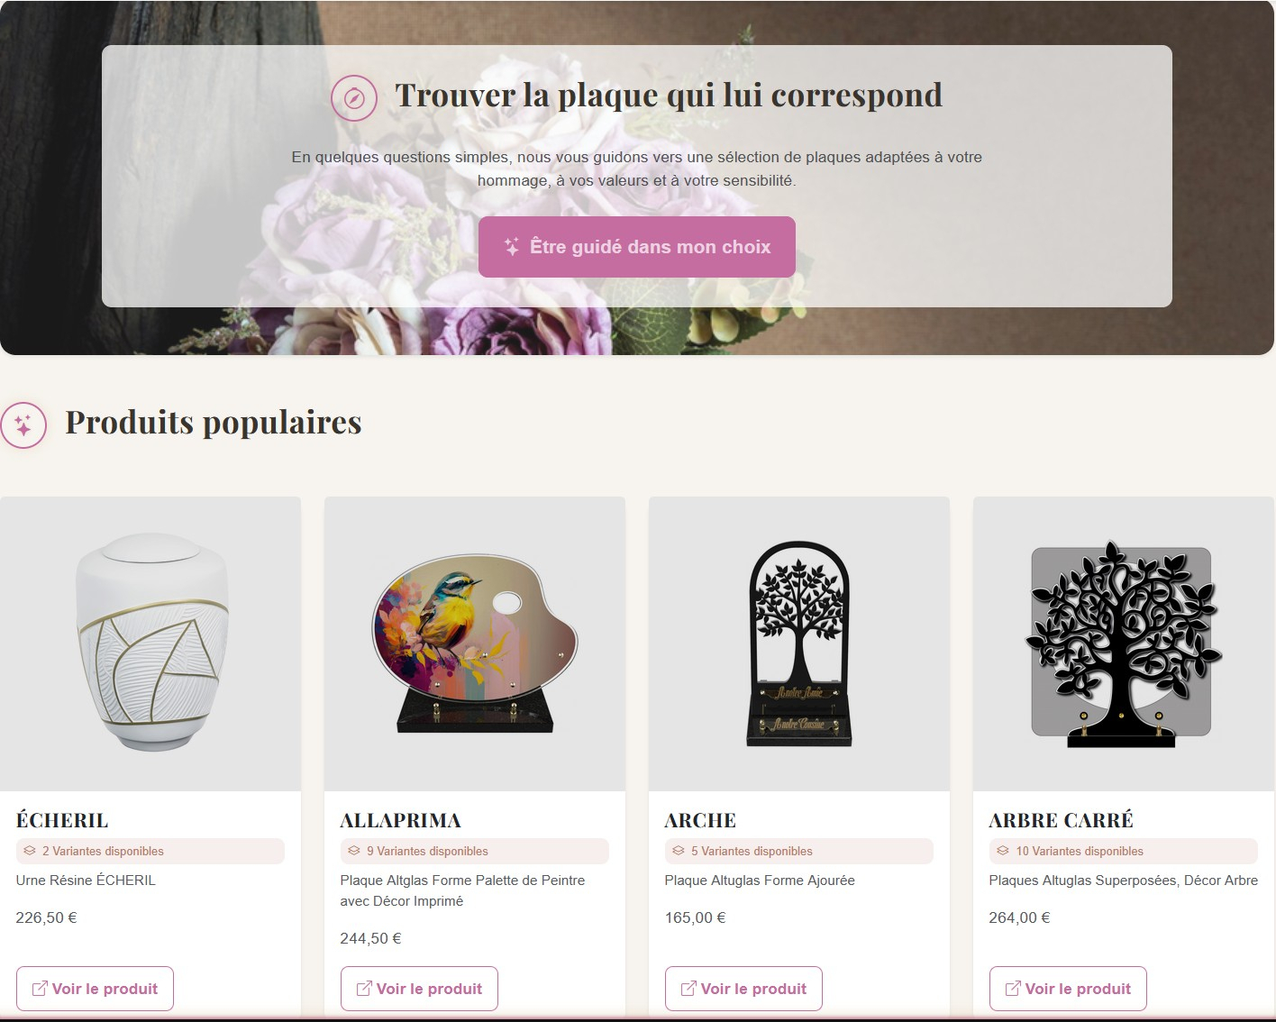Click the external-link icon on the ÉCHERIL button

coord(40,989)
